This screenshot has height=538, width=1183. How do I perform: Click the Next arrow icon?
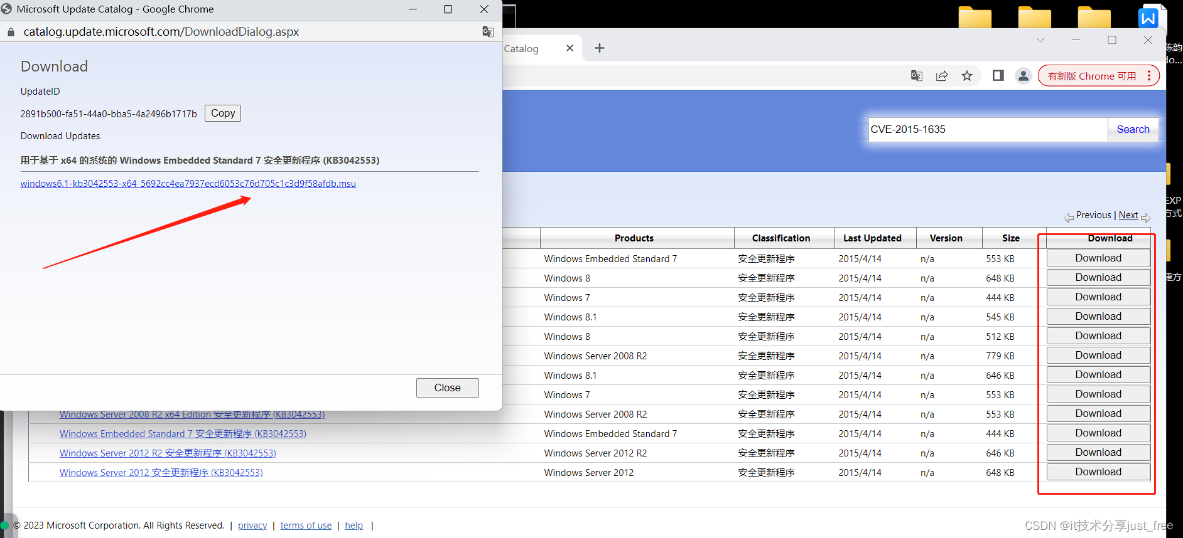[1146, 218]
